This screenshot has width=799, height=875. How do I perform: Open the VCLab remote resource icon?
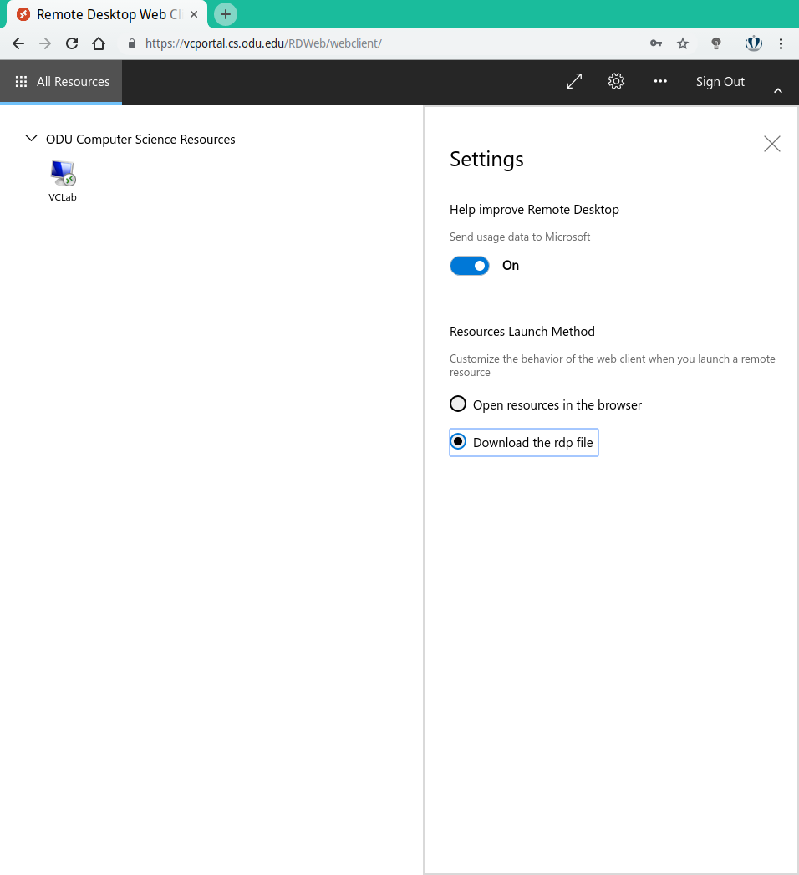[x=63, y=181]
